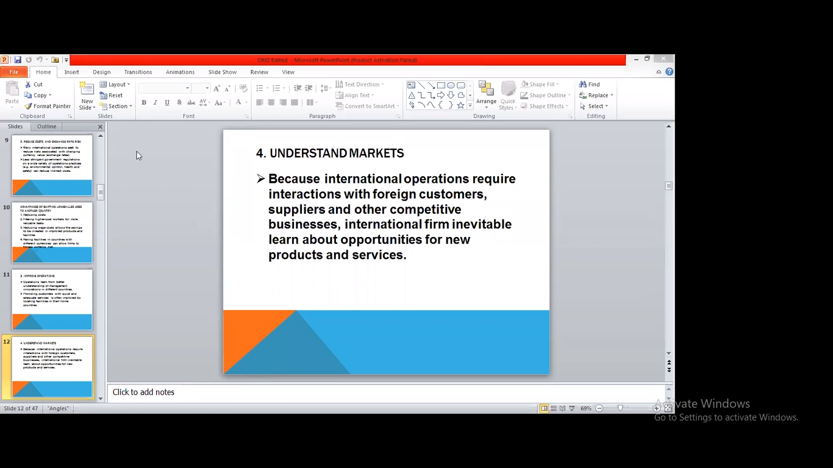
Task: Expand the Replace dropdown
Action: coord(612,95)
